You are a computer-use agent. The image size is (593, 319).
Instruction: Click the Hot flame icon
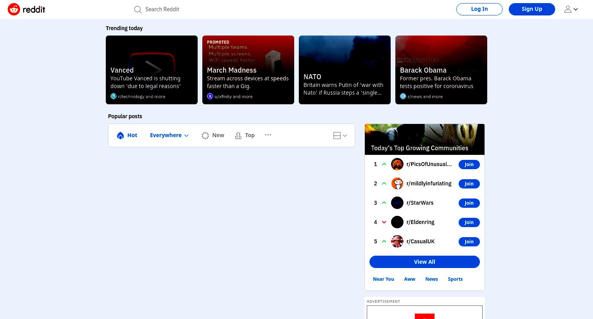120,135
